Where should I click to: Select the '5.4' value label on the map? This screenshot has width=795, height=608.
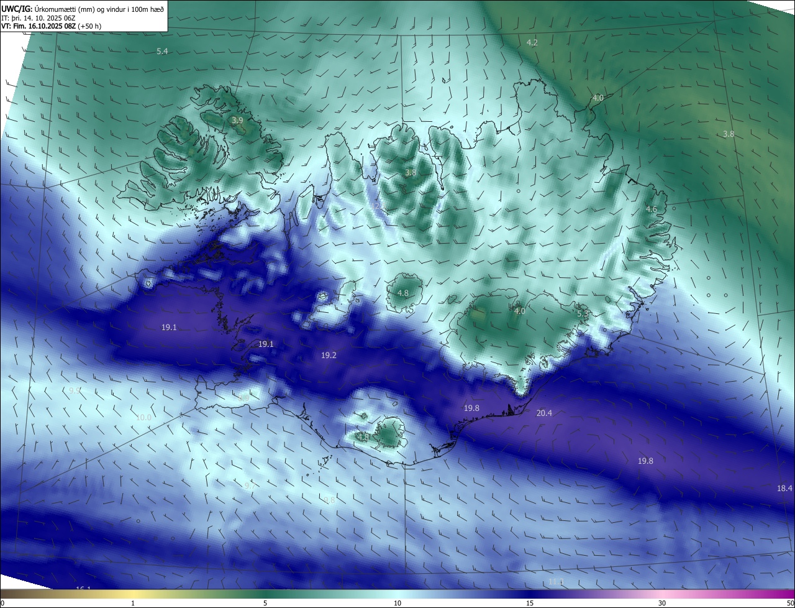click(x=162, y=51)
